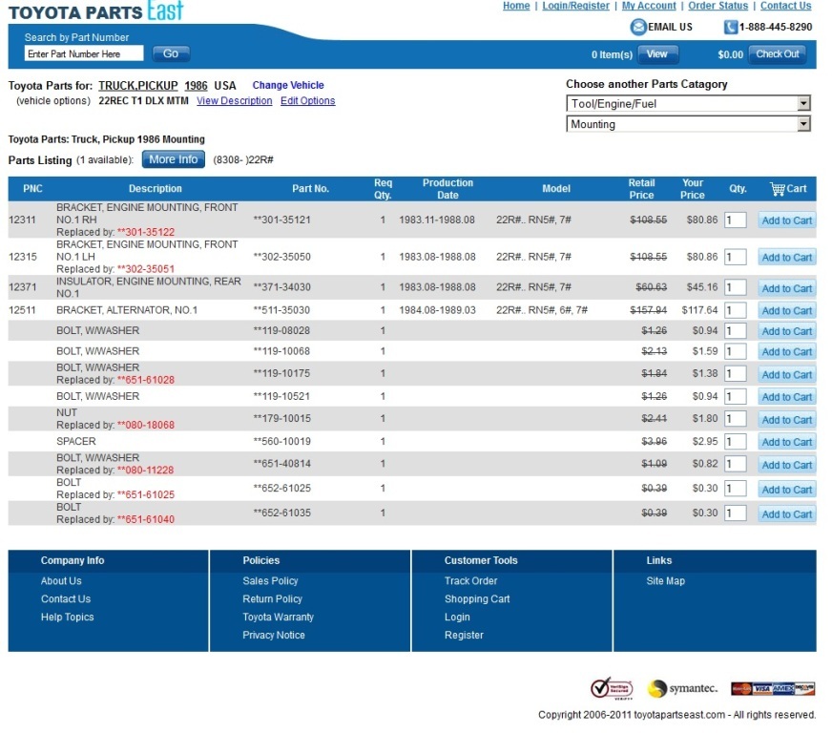Viewport: 832px width, 733px height.
Task: Click replacement part **651-61025 link
Action: pos(146,494)
